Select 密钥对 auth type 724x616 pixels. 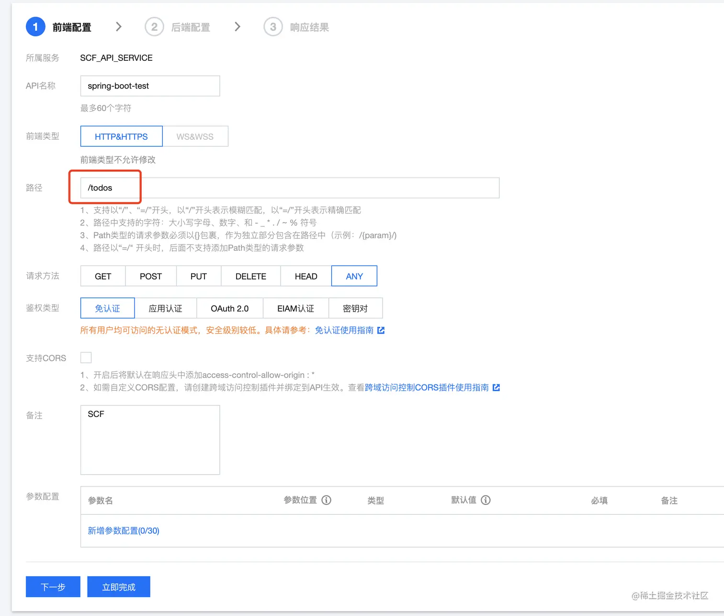356,308
